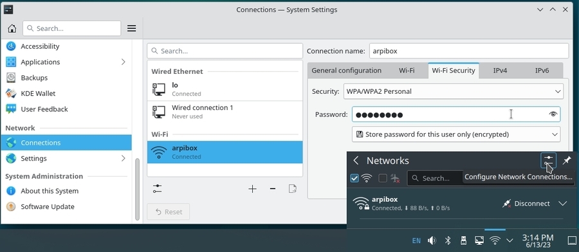Select the arpibox entry in Networks popup
579x252 pixels.
click(461, 204)
